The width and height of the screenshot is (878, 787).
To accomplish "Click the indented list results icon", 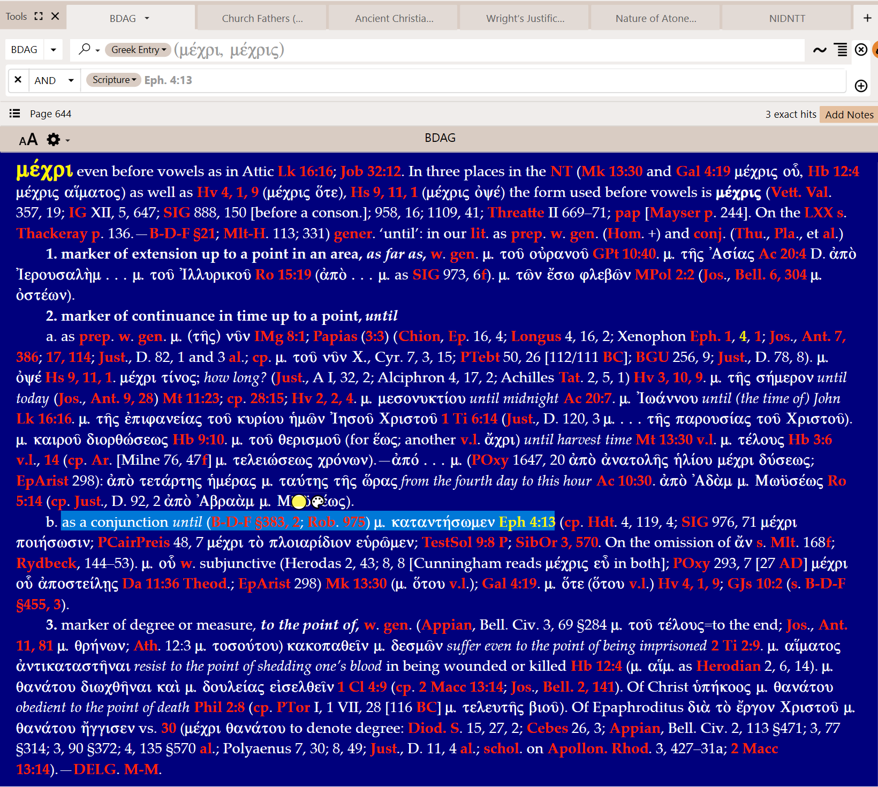I will click(x=842, y=50).
